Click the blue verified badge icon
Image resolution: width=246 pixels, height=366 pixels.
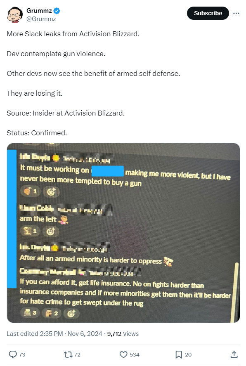pos(57,11)
